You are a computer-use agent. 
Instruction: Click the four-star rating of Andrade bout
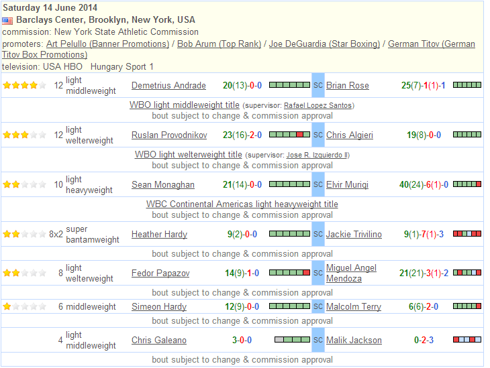coord(25,85)
